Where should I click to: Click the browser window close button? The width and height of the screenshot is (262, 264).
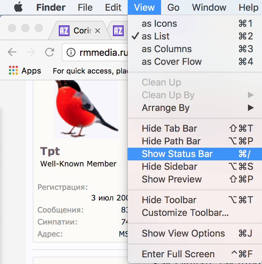pyautogui.click(x=12, y=28)
